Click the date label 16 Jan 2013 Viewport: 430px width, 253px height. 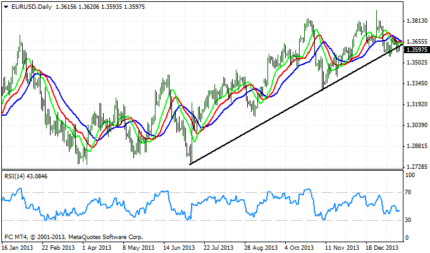[17, 248]
